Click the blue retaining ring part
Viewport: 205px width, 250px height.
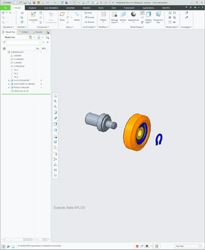[x=159, y=139]
